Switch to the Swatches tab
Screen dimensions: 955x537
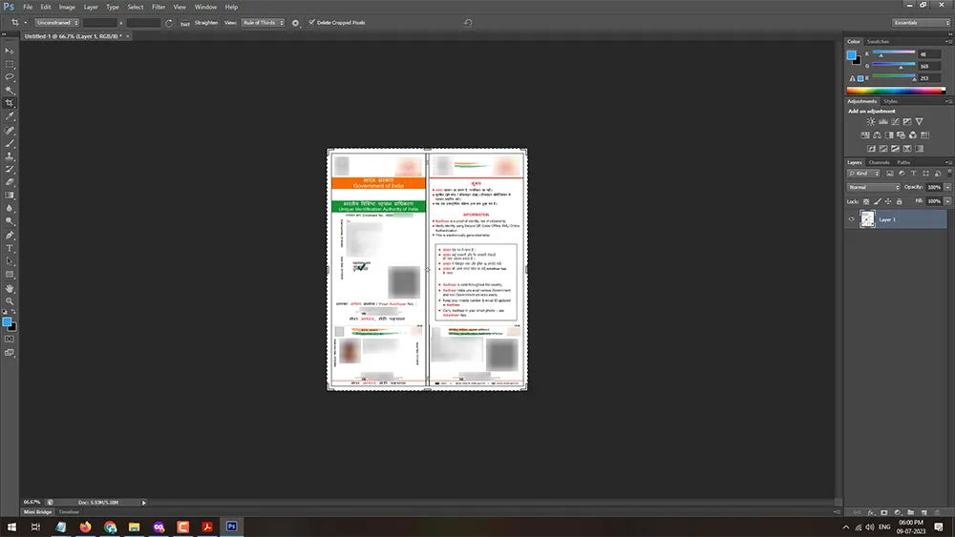(x=878, y=41)
